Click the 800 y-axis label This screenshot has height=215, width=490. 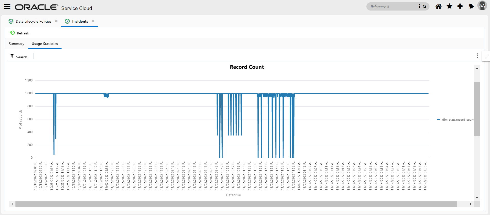30,106
